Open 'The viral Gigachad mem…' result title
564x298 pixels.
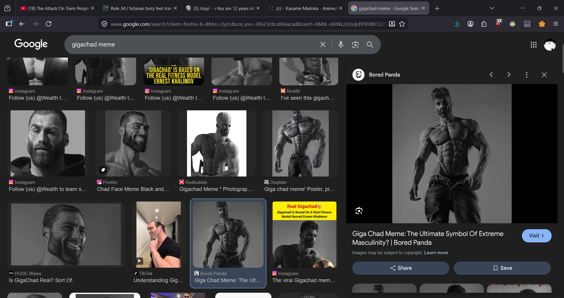click(x=304, y=280)
